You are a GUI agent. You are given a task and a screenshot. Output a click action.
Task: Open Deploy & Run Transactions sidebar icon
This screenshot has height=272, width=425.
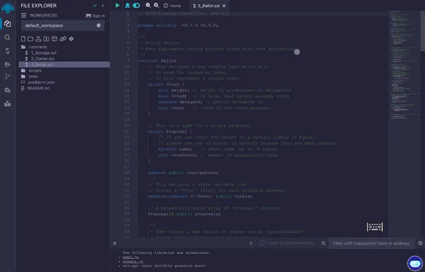[7, 64]
